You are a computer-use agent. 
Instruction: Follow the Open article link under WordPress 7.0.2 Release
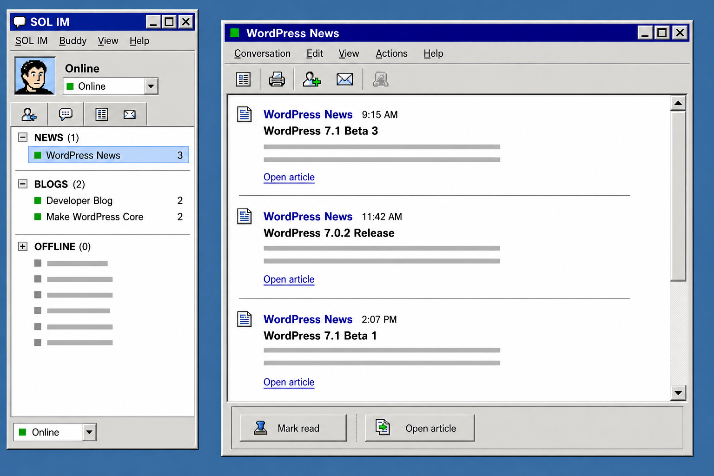289,279
